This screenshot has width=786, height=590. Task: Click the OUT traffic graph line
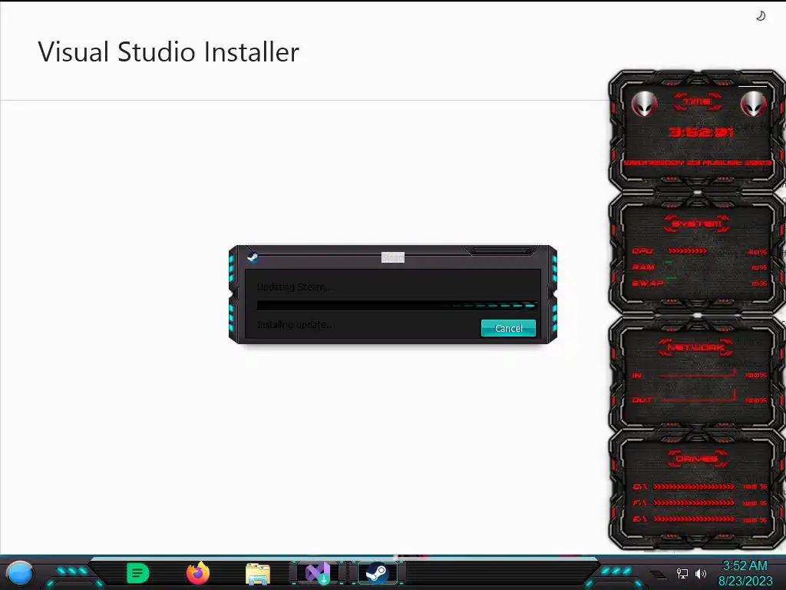click(697, 396)
